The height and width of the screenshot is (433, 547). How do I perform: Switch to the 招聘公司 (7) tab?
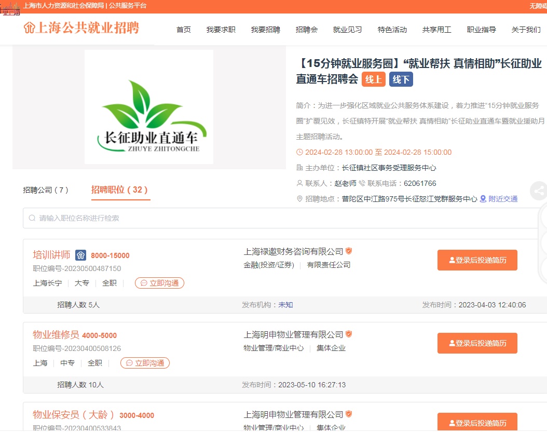point(46,190)
